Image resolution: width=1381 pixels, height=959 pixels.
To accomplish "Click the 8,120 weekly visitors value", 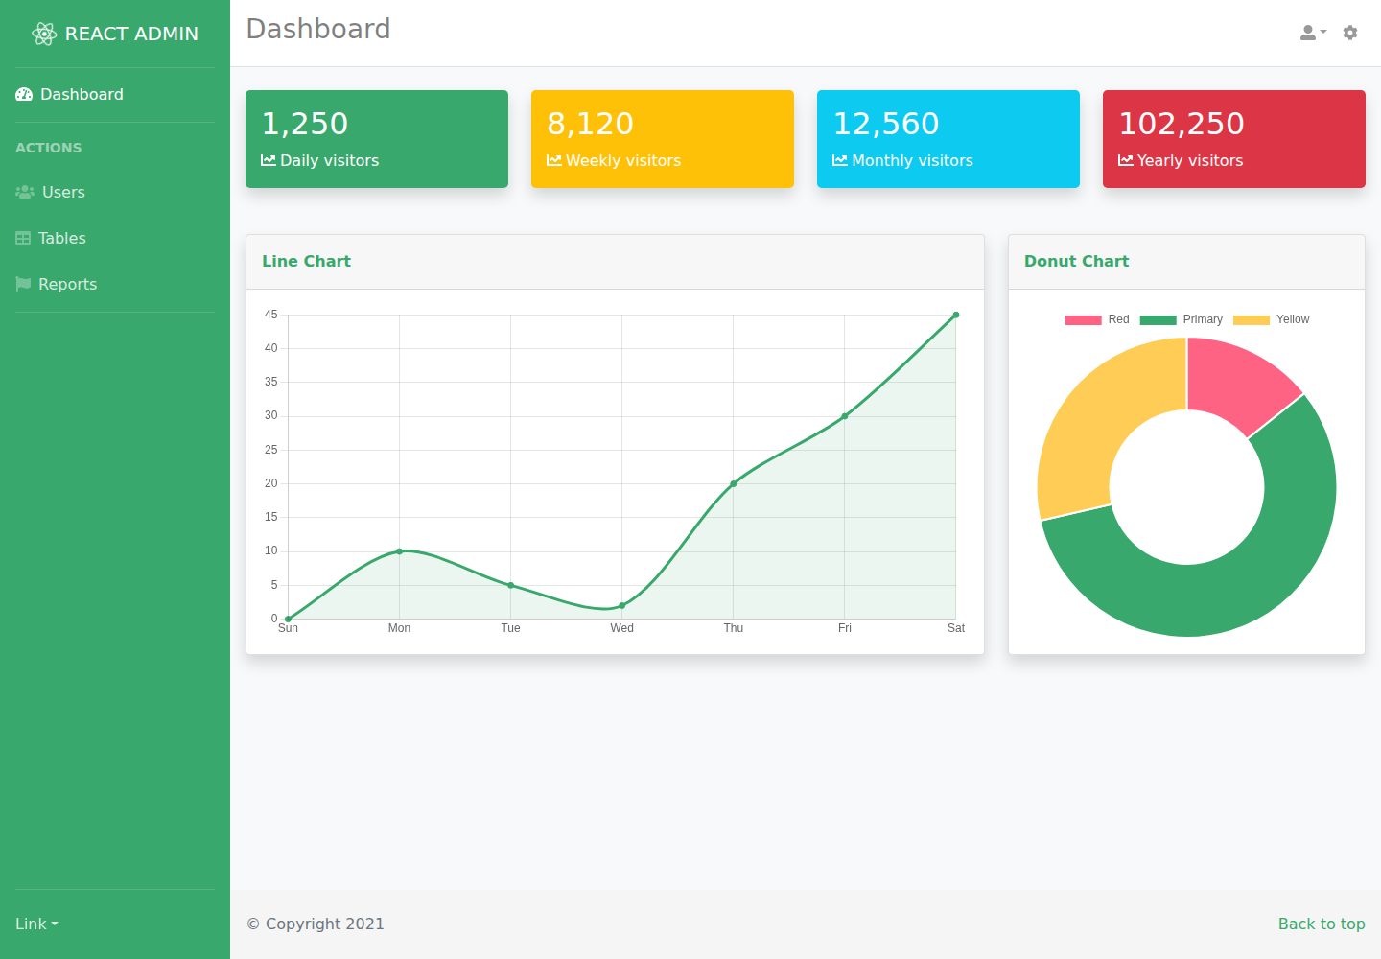I will coord(591,124).
